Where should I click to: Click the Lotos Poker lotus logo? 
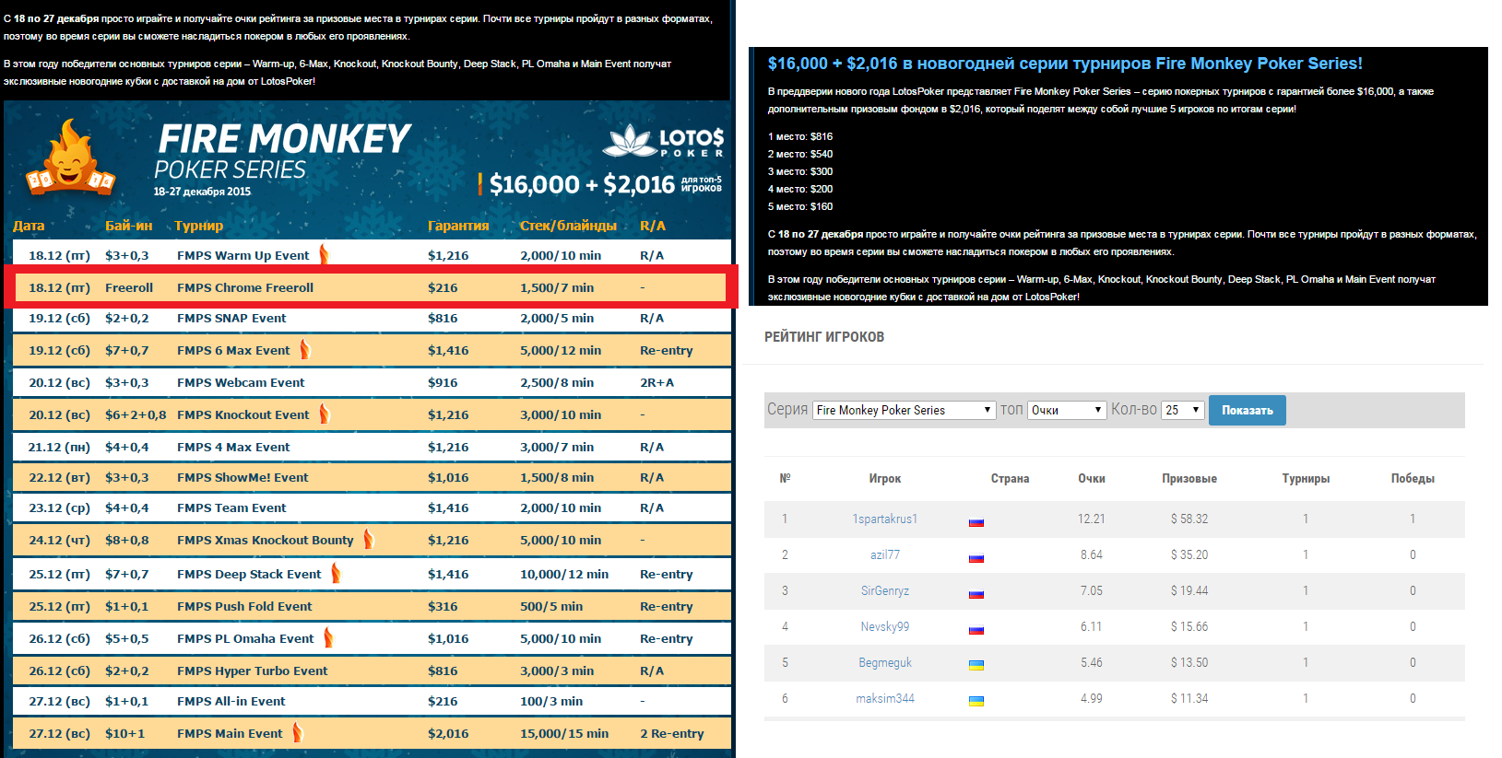click(x=663, y=142)
